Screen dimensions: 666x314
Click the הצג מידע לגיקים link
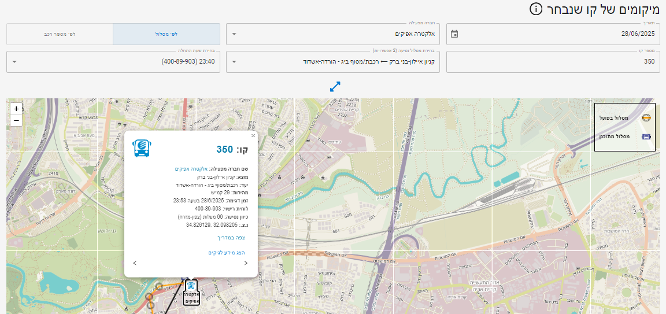coord(227,252)
